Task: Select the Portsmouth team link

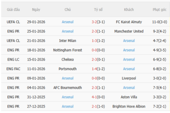Action: [67, 69]
